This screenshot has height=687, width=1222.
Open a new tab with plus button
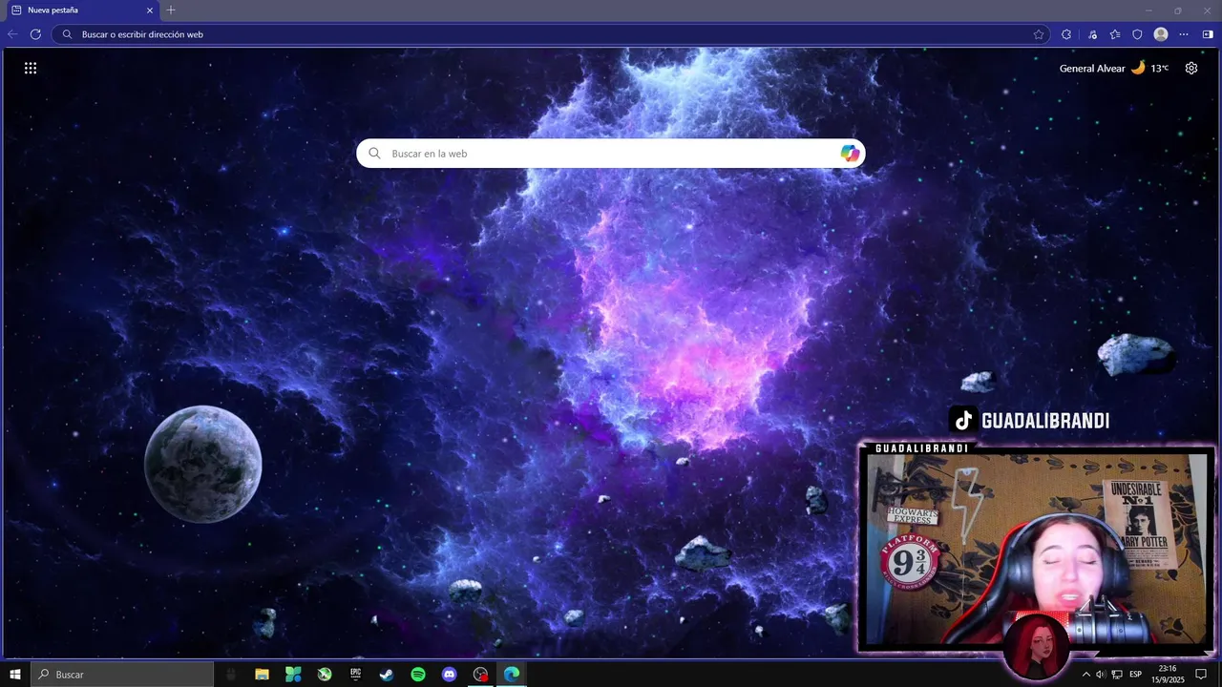pyautogui.click(x=171, y=10)
